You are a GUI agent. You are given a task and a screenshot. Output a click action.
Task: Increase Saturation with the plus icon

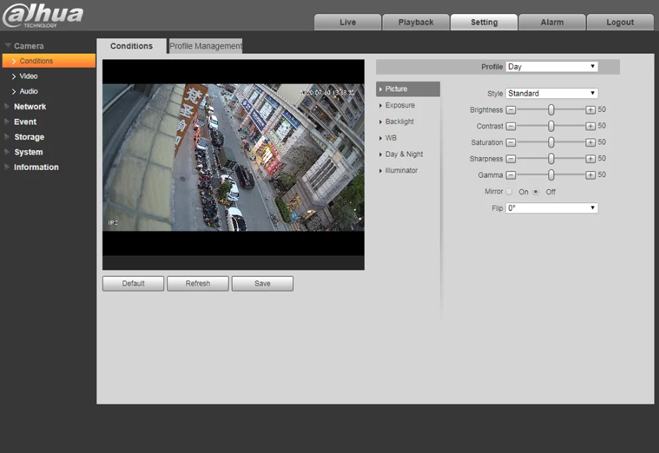(590, 142)
